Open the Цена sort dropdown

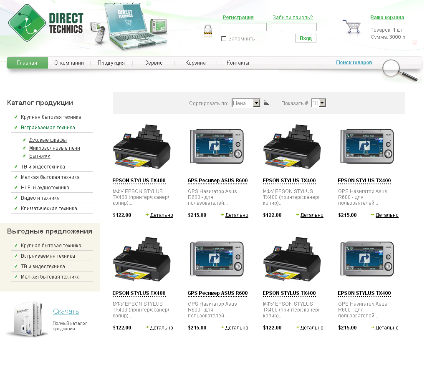pos(246,103)
